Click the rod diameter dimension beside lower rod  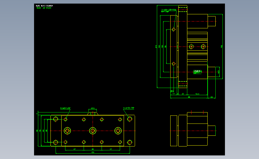(x=218, y=72)
